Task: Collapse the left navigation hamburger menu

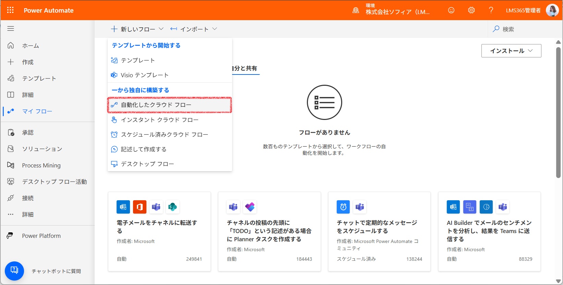Action: pos(11,29)
